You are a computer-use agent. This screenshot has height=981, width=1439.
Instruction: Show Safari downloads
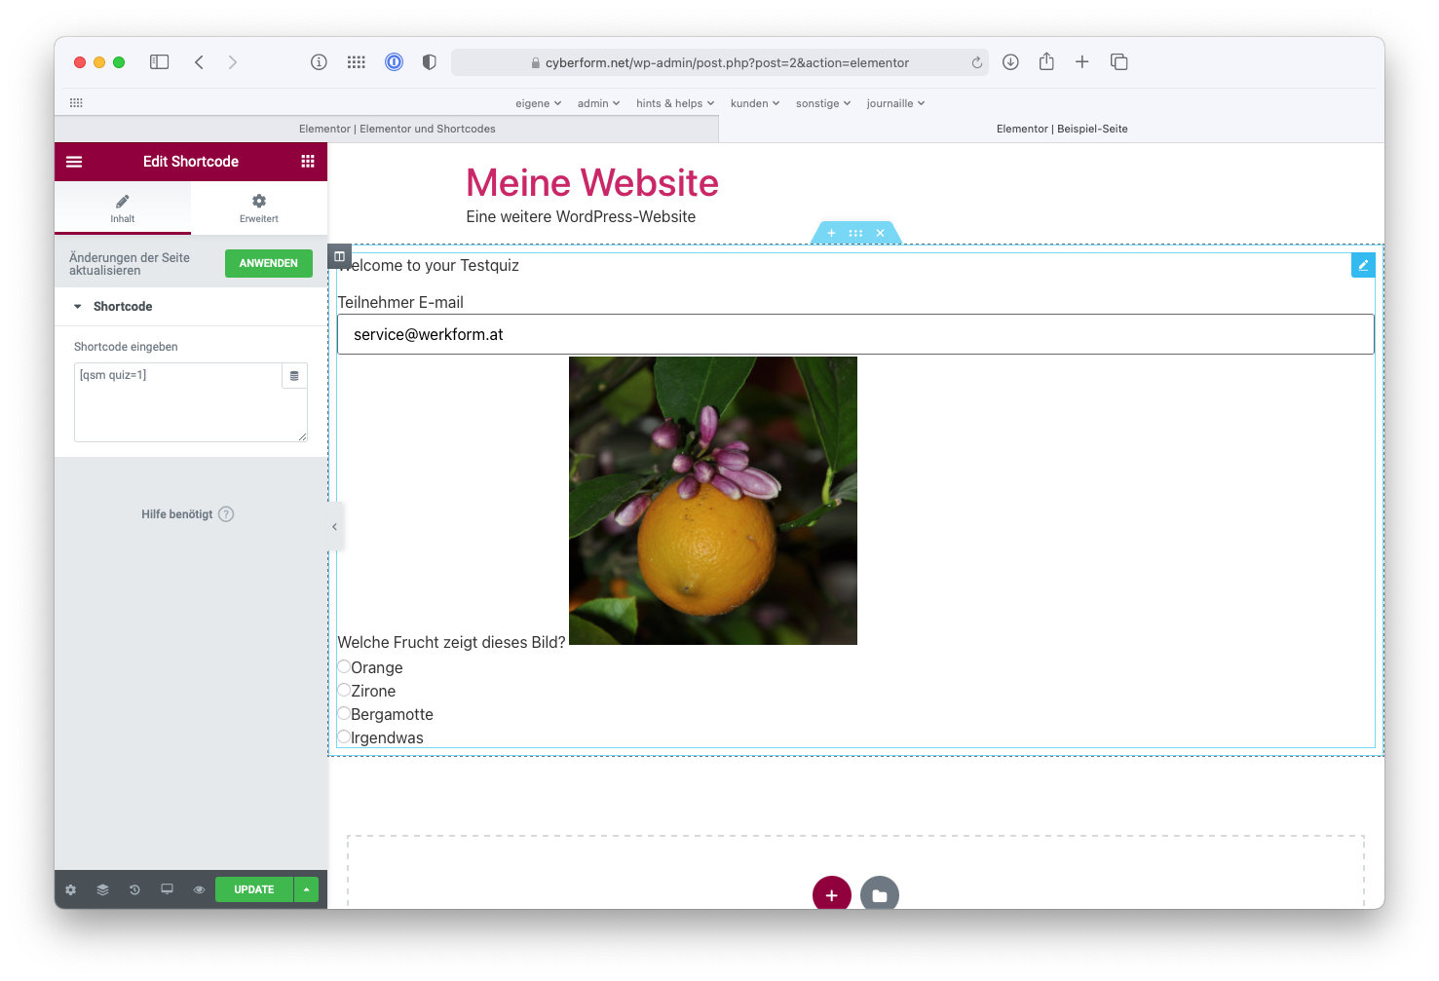[x=1010, y=62]
